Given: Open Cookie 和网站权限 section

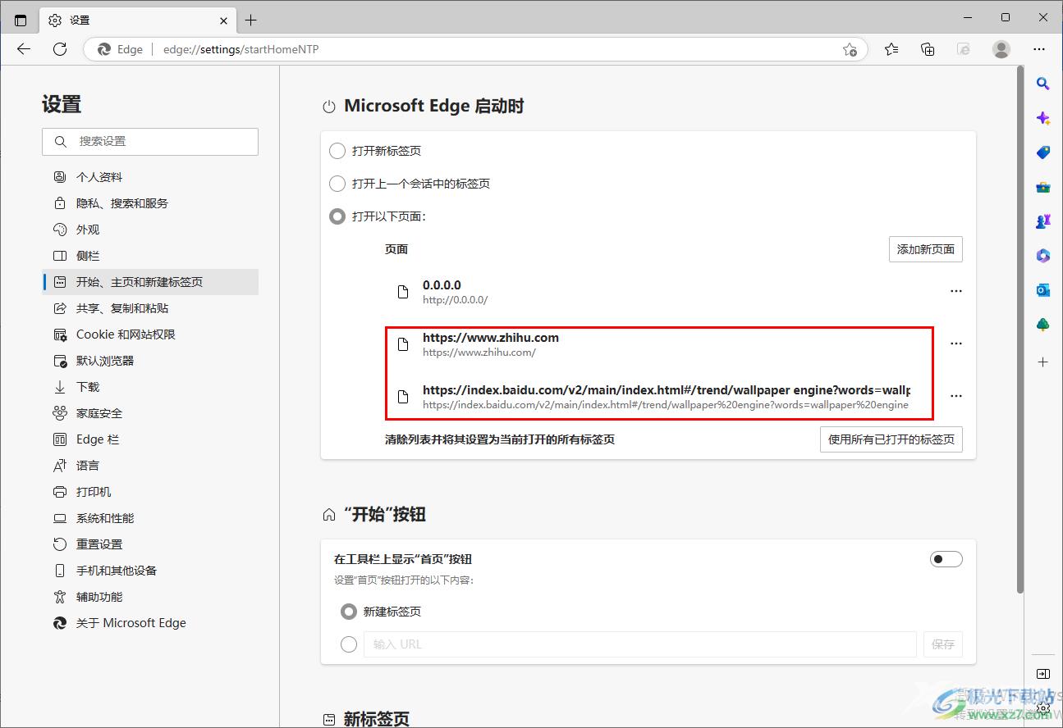Looking at the screenshot, I should [150, 334].
